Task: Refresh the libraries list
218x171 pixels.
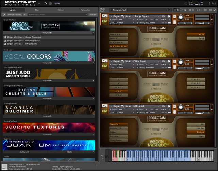Action: click(x=4, y=14)
